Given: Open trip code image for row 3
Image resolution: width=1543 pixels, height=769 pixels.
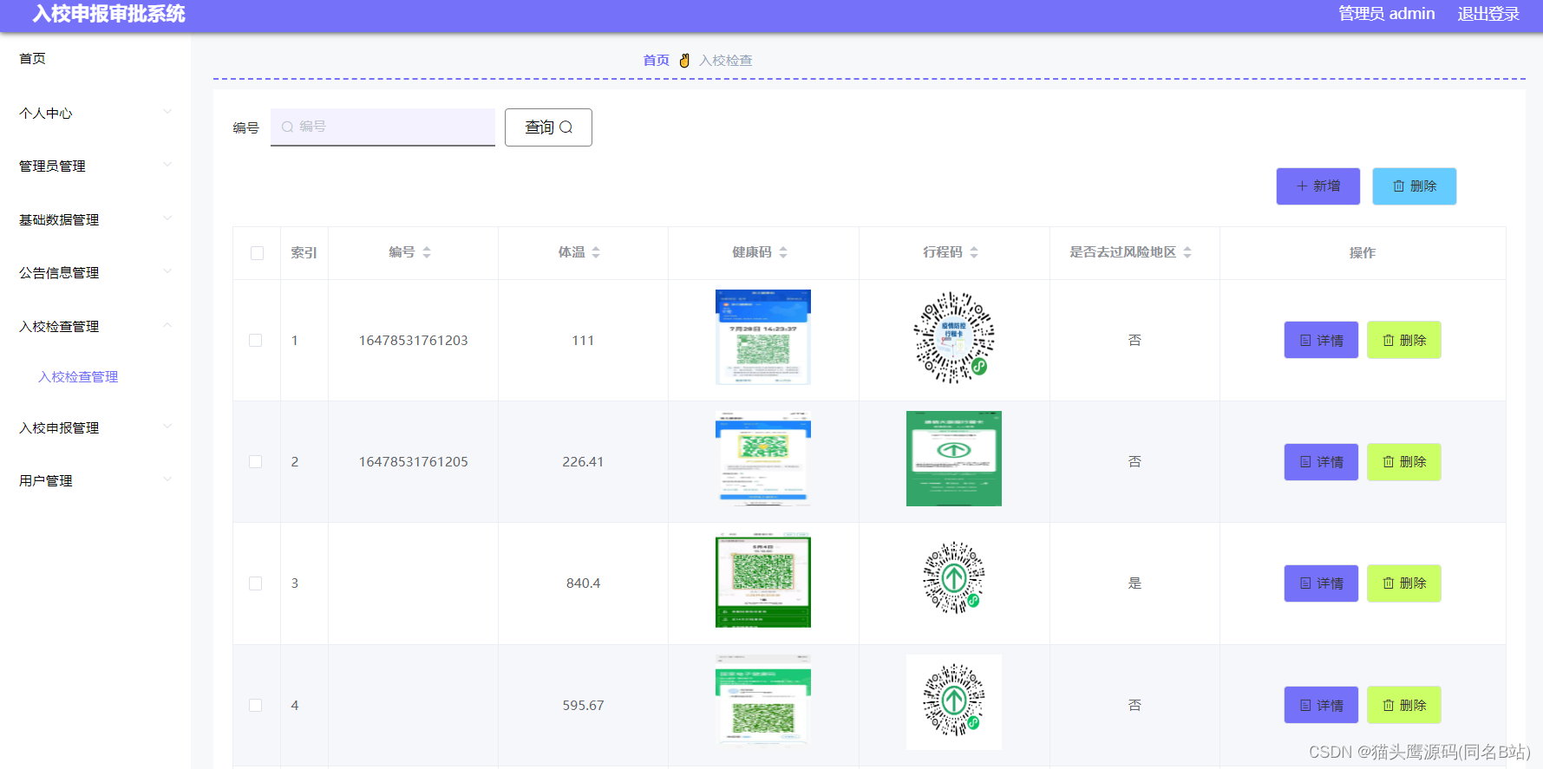Looking at the screenshot, I should point(954,578).
